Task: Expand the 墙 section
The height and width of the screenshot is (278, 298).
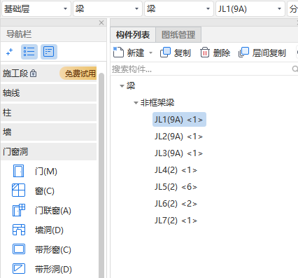Action: tap(48, 132)
